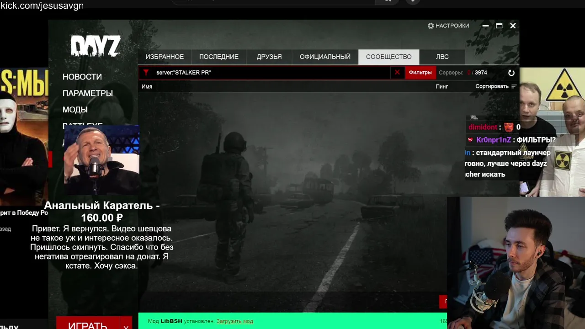This screenshot has height=329, width=585.
Task: Open НОВОСТИ in the sidebar
Action: [x=82, y=77]
